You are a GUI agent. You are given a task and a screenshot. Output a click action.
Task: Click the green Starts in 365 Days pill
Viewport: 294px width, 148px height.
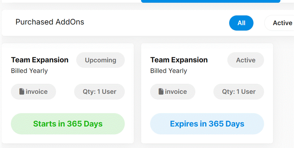[68, 124]
